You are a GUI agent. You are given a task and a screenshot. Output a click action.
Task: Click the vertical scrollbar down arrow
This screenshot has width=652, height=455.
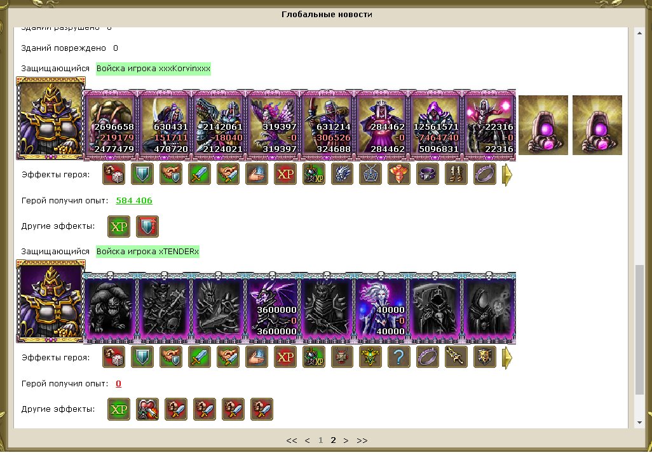tap(639, 423)
